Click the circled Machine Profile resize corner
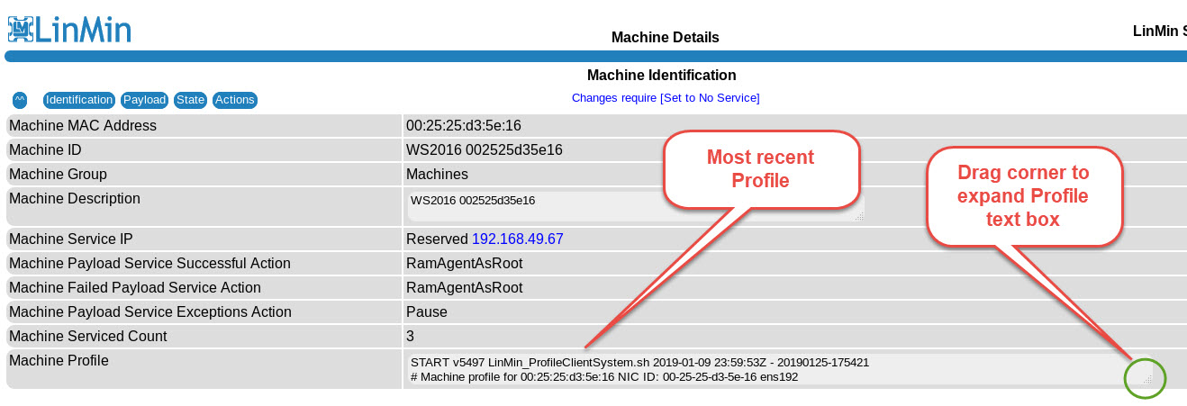 tap(1146, 379)
